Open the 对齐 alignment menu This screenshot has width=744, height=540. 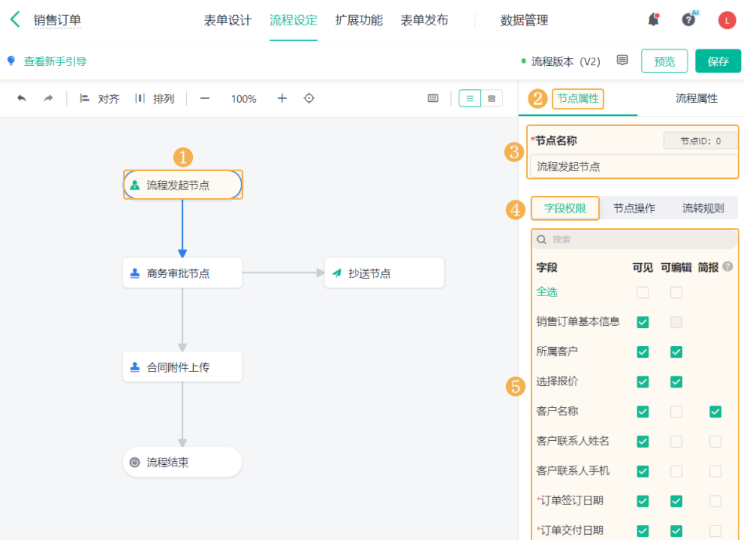[100, 98]
